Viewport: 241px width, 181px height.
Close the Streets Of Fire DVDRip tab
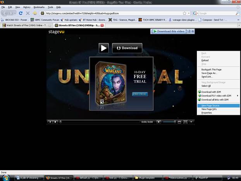click(102, 25)
